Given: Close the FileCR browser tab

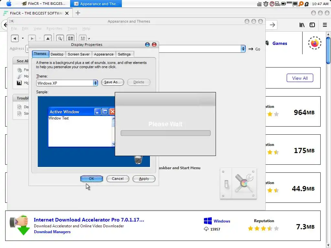Looking at the screenshot, I should coord(67,13).
